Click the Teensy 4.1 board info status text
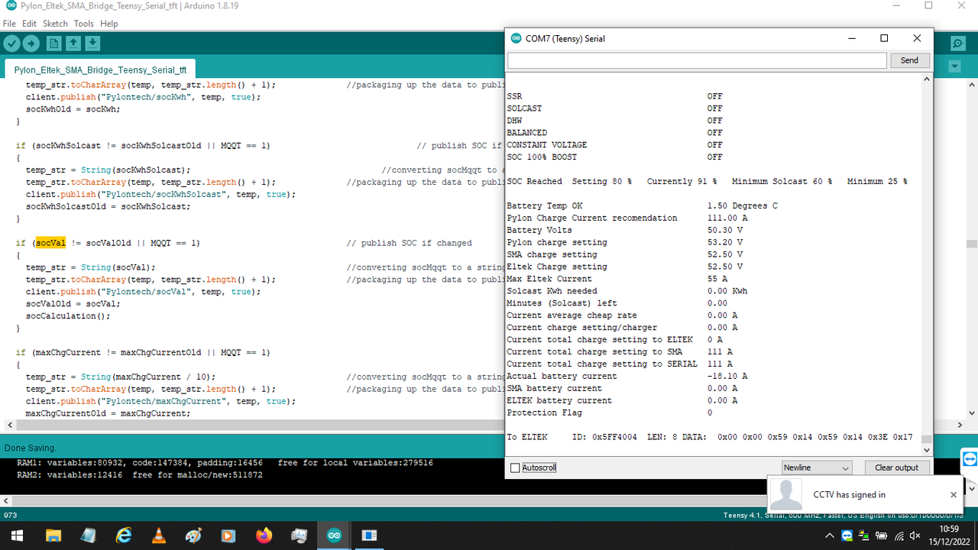The height and width of the screenshot is (550, 978). tap(845, 516)
